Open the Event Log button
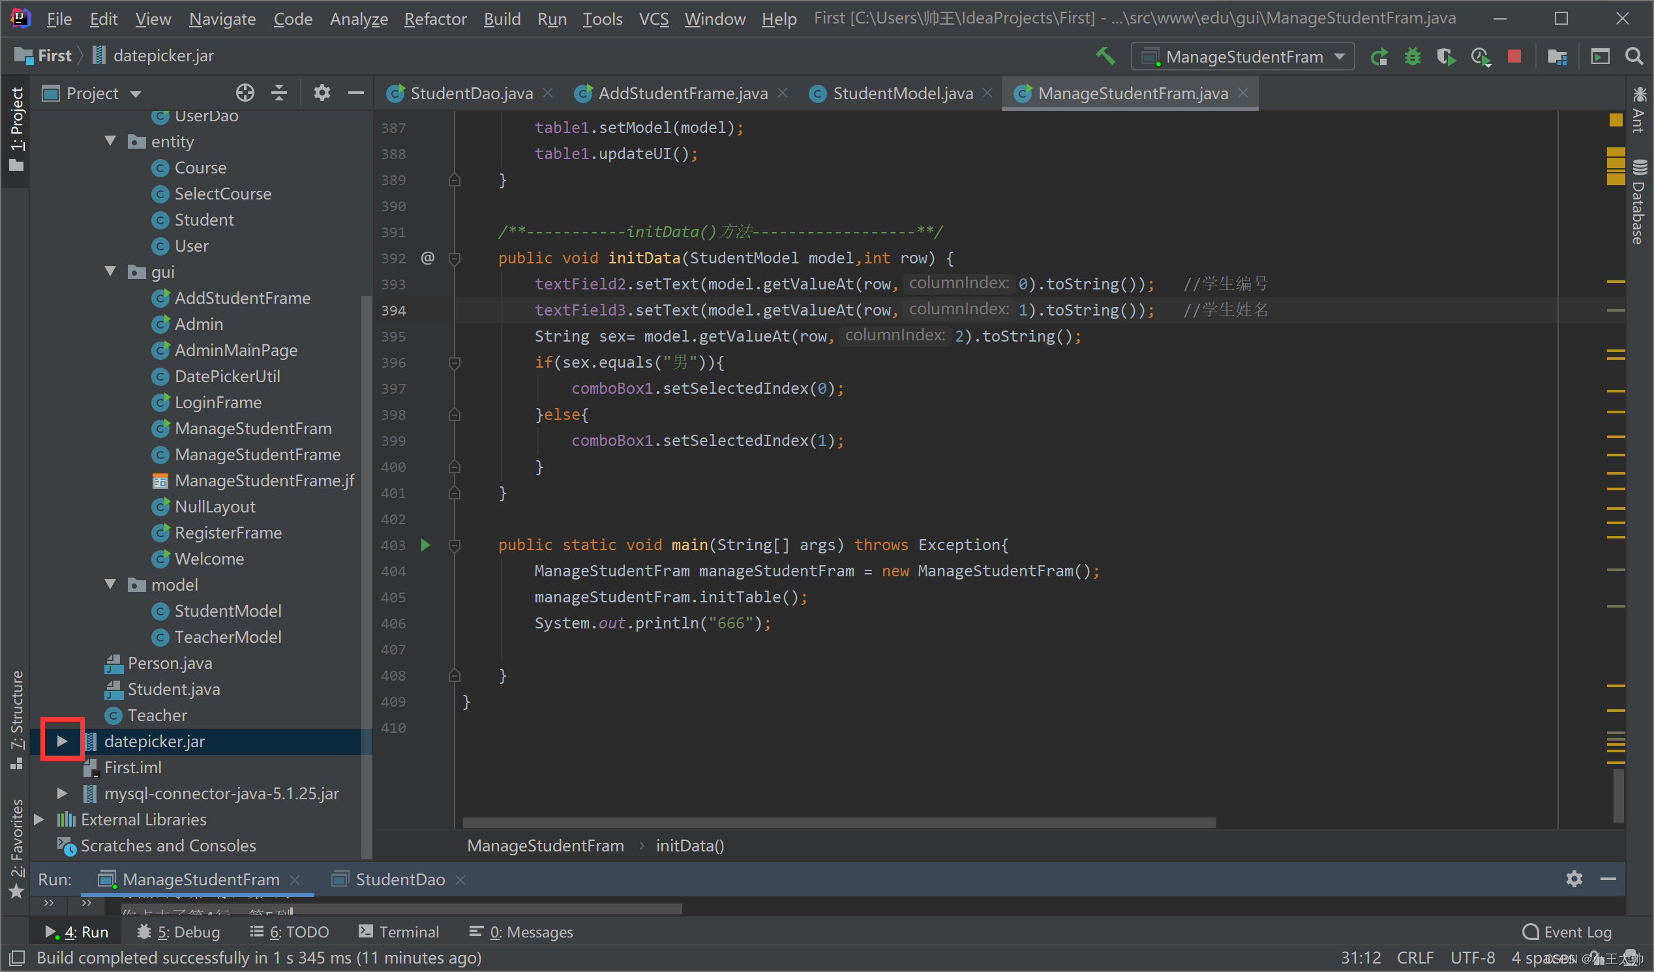This screenshot has width=1654, height=972. click(x=1567, y=932)
